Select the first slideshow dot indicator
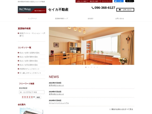 (86, 67)
